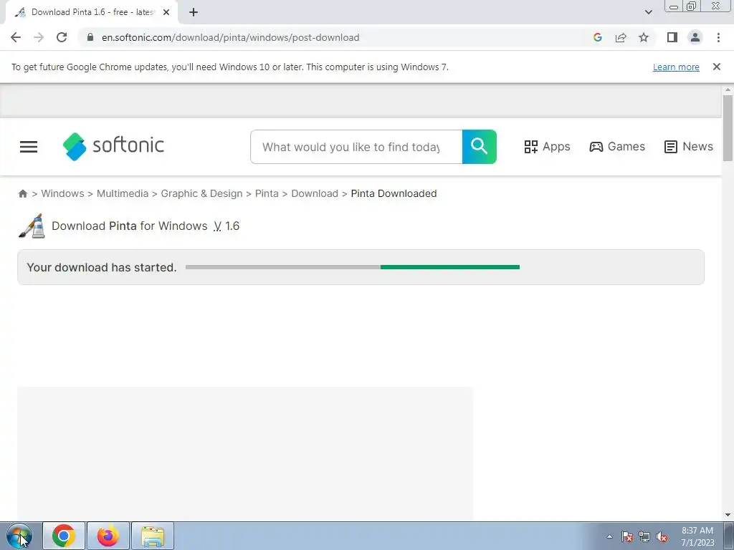
Task: Open tab search chevron
Action: [x=648, y=12]
